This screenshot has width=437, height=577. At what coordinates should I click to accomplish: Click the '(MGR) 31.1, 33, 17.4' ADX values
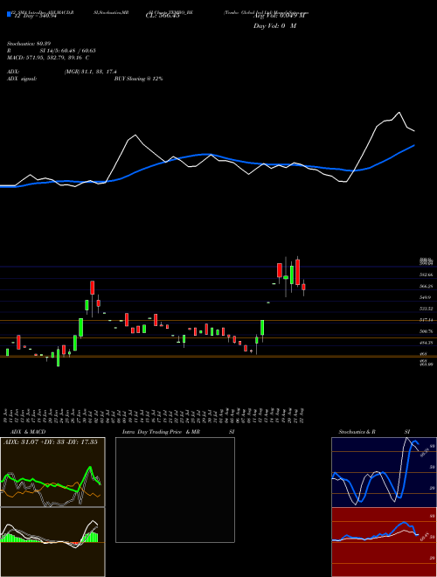click(91, 72)
